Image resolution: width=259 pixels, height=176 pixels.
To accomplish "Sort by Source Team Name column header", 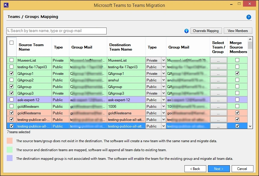I will (x=34, y=47).
